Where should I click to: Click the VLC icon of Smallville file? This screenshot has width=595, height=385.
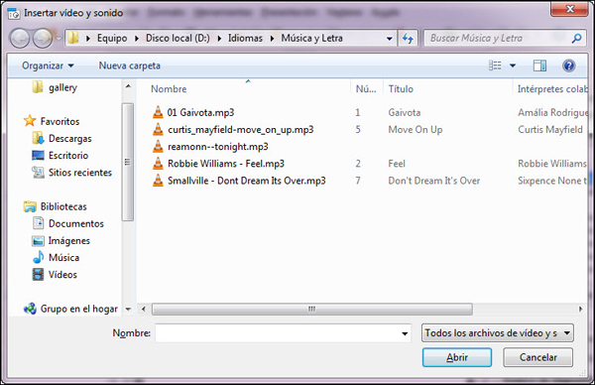[158, 181]
